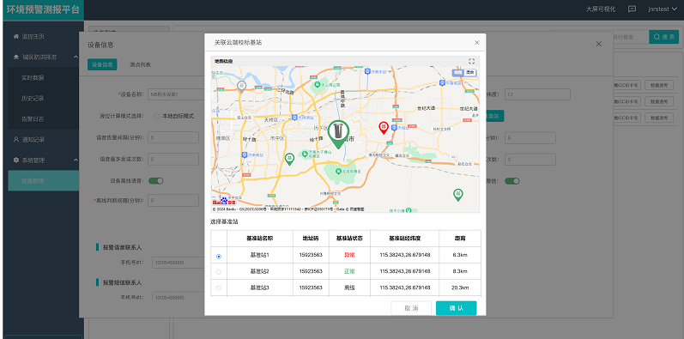Click 基准站经纬度 column header
The image size is (684, 339).
tap(404, 239)
